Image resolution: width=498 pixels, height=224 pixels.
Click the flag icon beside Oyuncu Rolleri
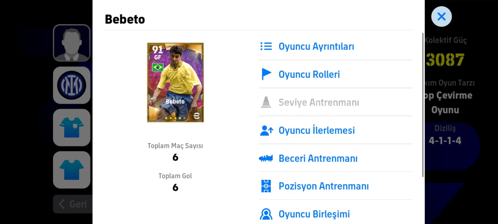(266, 74)
